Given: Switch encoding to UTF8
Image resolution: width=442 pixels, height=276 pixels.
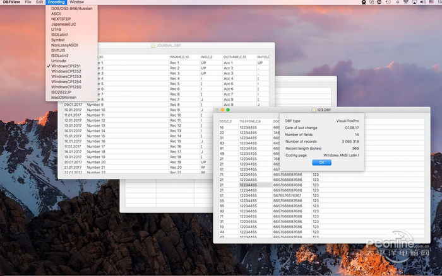Looking at the screenshot, I should click(56, 29).
